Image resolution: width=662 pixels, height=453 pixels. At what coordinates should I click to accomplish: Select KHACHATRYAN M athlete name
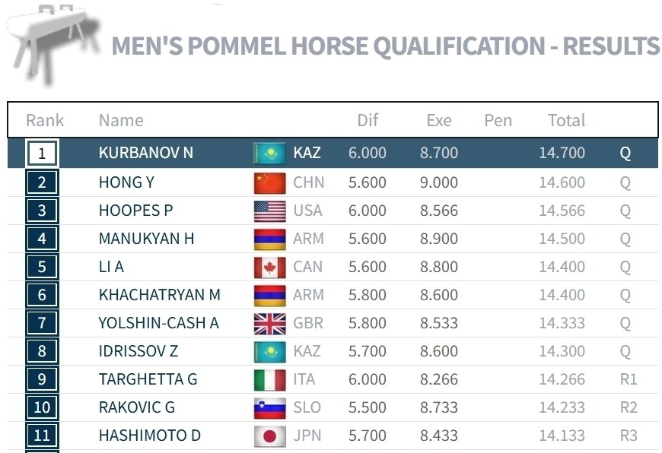click(160, 295)
